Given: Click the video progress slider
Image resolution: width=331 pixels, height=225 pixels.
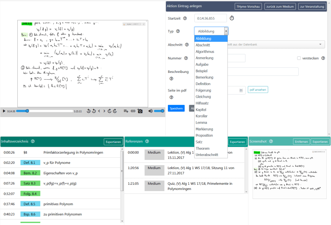Looking at the screenshot, I should click(44, 112).
